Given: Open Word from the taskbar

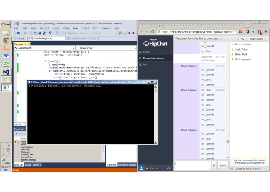Looking at the screenshot, I should point(6,56).
